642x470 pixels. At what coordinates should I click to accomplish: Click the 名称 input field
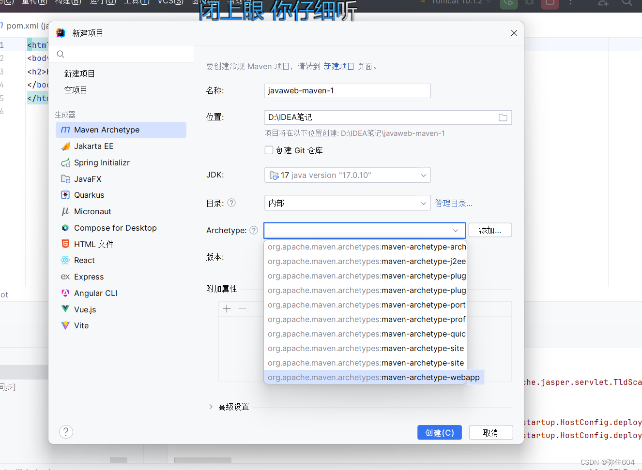click(348, 91)
